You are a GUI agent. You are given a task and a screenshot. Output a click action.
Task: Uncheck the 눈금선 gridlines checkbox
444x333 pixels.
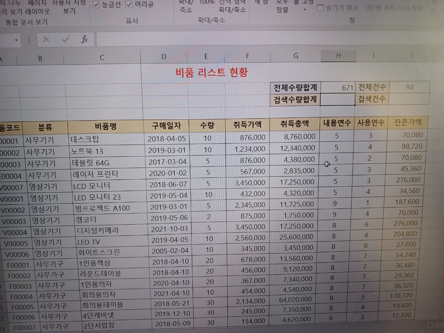coord(96,5)
